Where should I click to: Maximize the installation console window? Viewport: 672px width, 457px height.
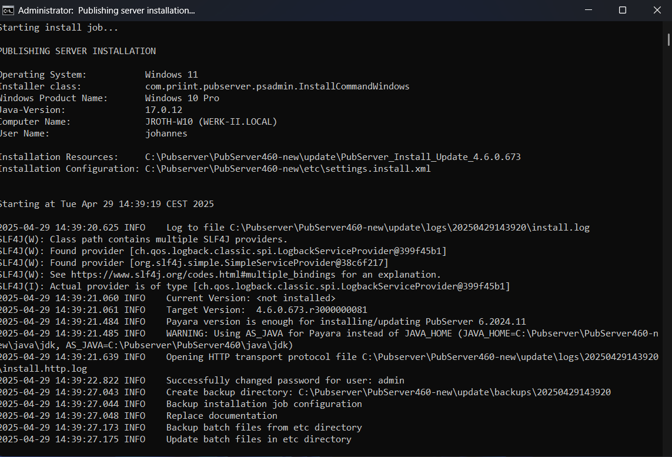click(x=623, y=10)
